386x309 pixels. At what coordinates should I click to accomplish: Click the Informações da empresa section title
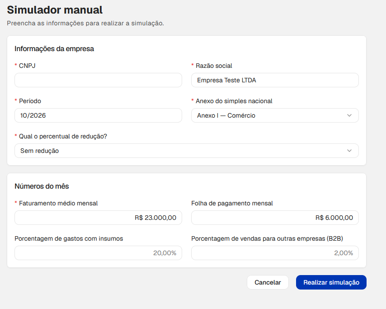coord(54,49)
